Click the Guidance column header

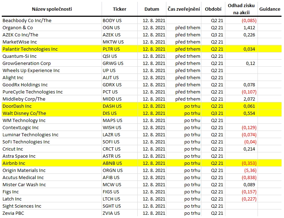(270, 9)
